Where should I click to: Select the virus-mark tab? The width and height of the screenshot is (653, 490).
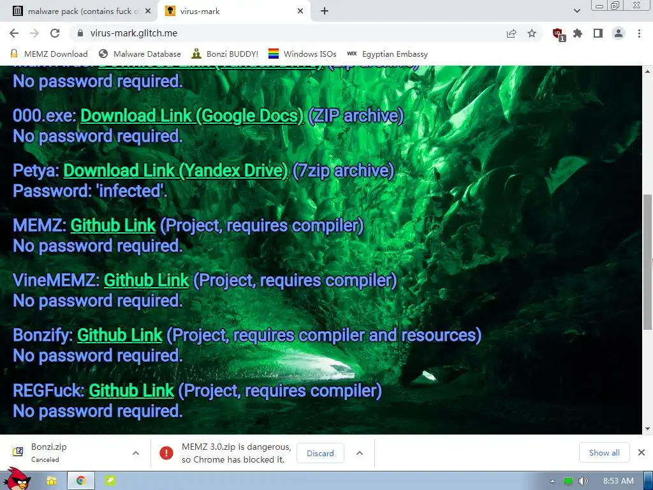pyautogui.click(x=233, y=11)
